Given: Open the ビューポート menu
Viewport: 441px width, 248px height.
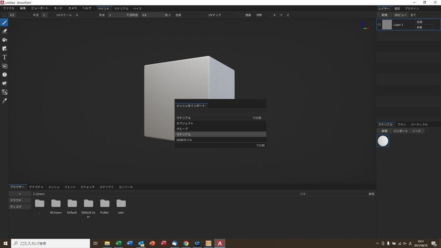Looking at the screenshot, I should [x=39, y=8].
